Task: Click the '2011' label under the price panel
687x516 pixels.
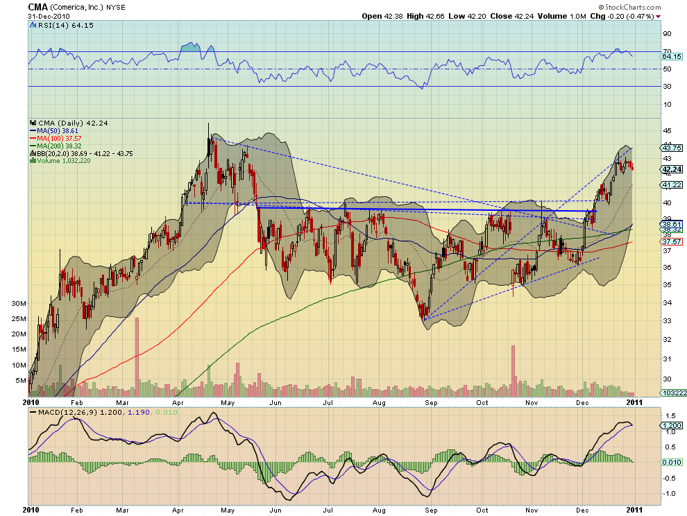Action: click(634, 402)
